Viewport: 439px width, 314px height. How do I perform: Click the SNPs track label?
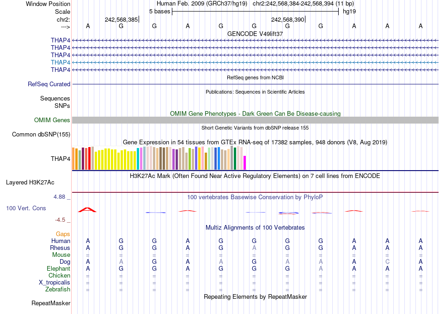[62, 106]
